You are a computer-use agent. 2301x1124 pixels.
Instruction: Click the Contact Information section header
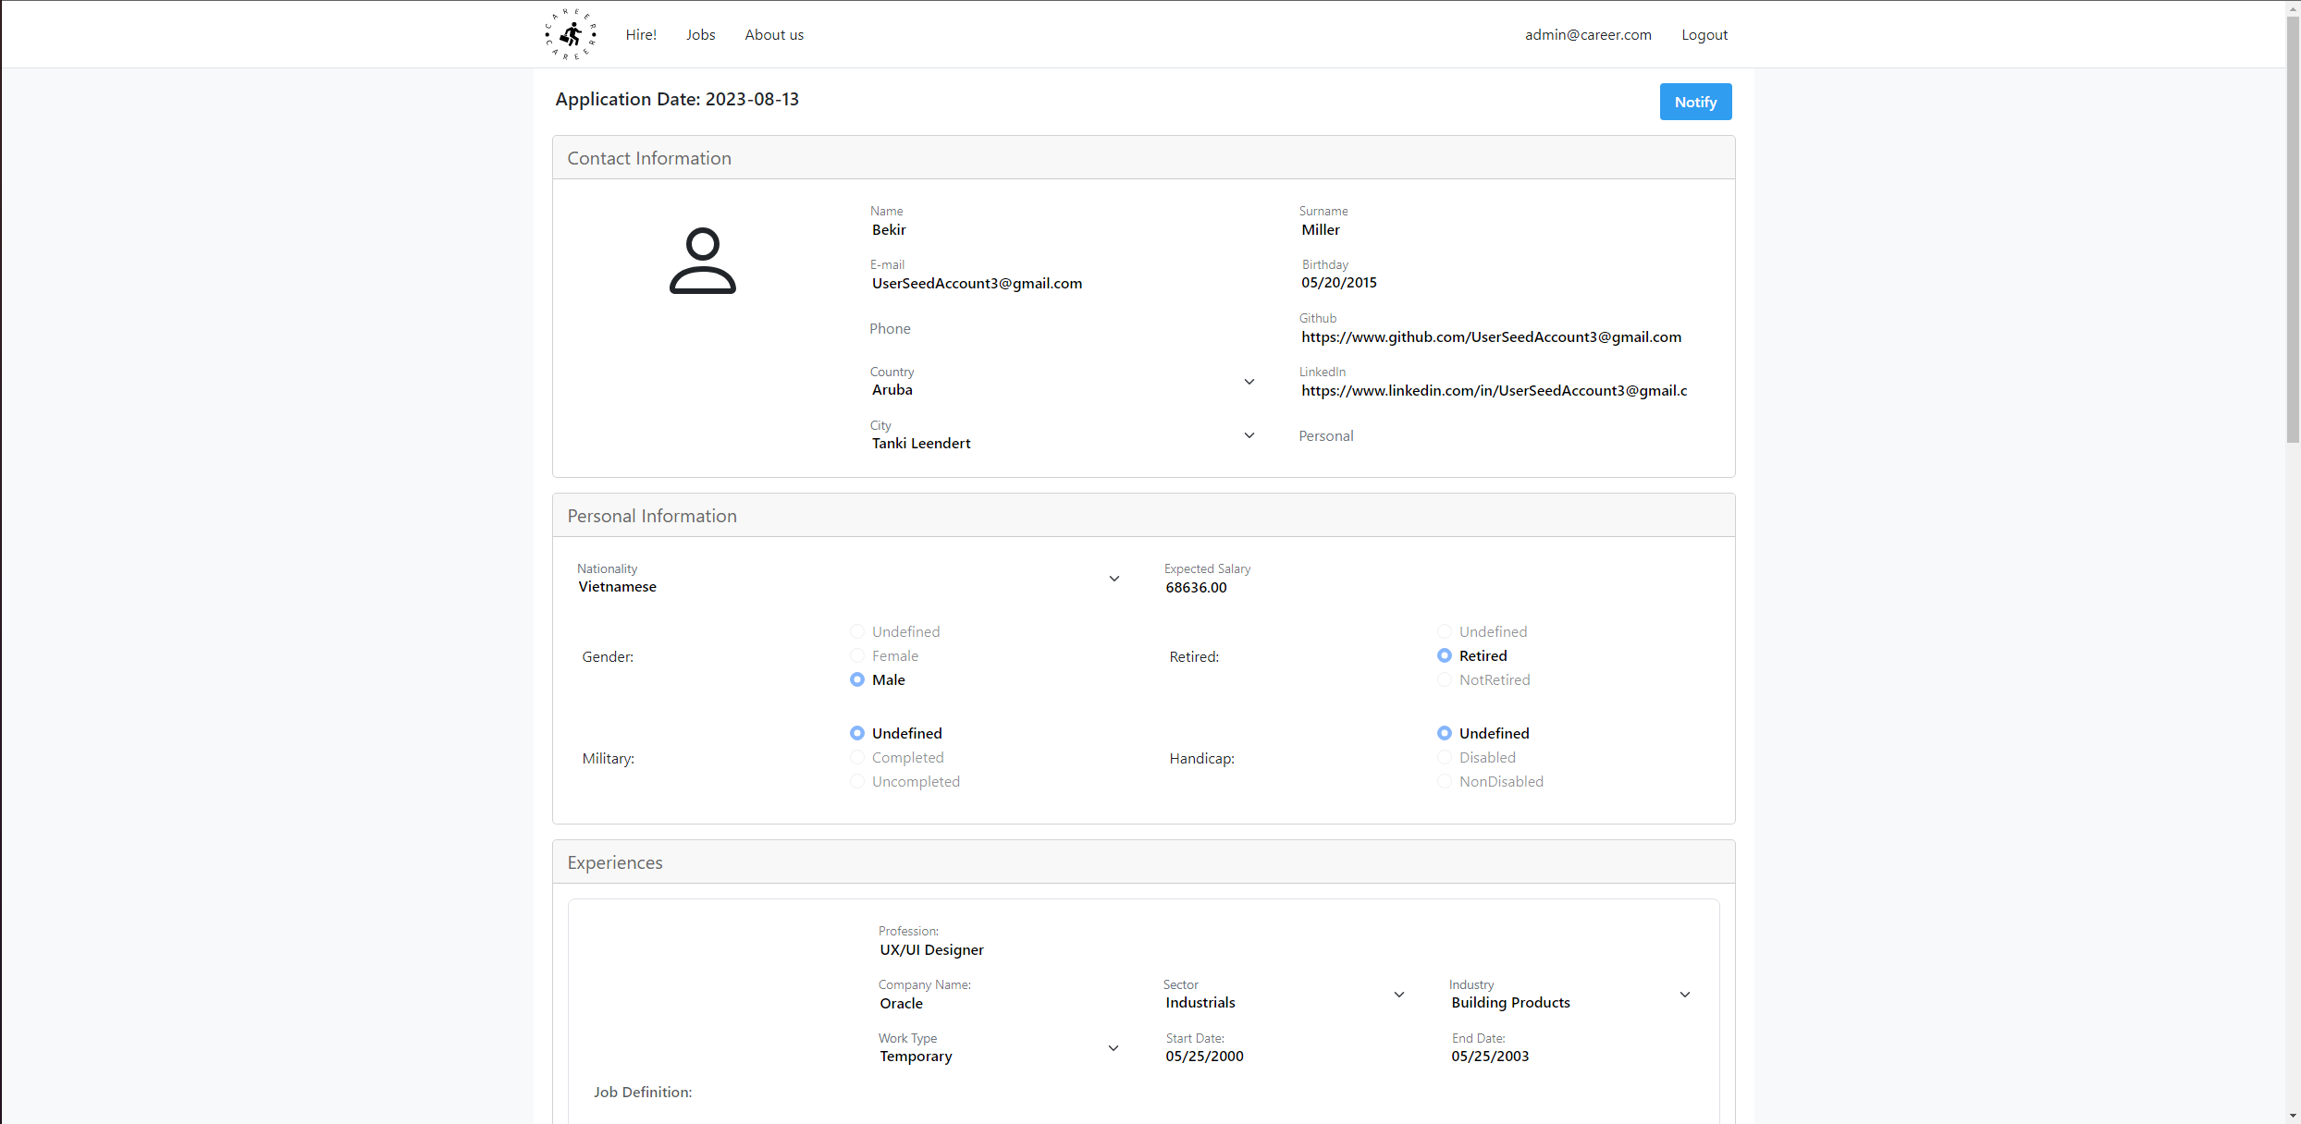pyautogui.click(x=1143, y=158)
